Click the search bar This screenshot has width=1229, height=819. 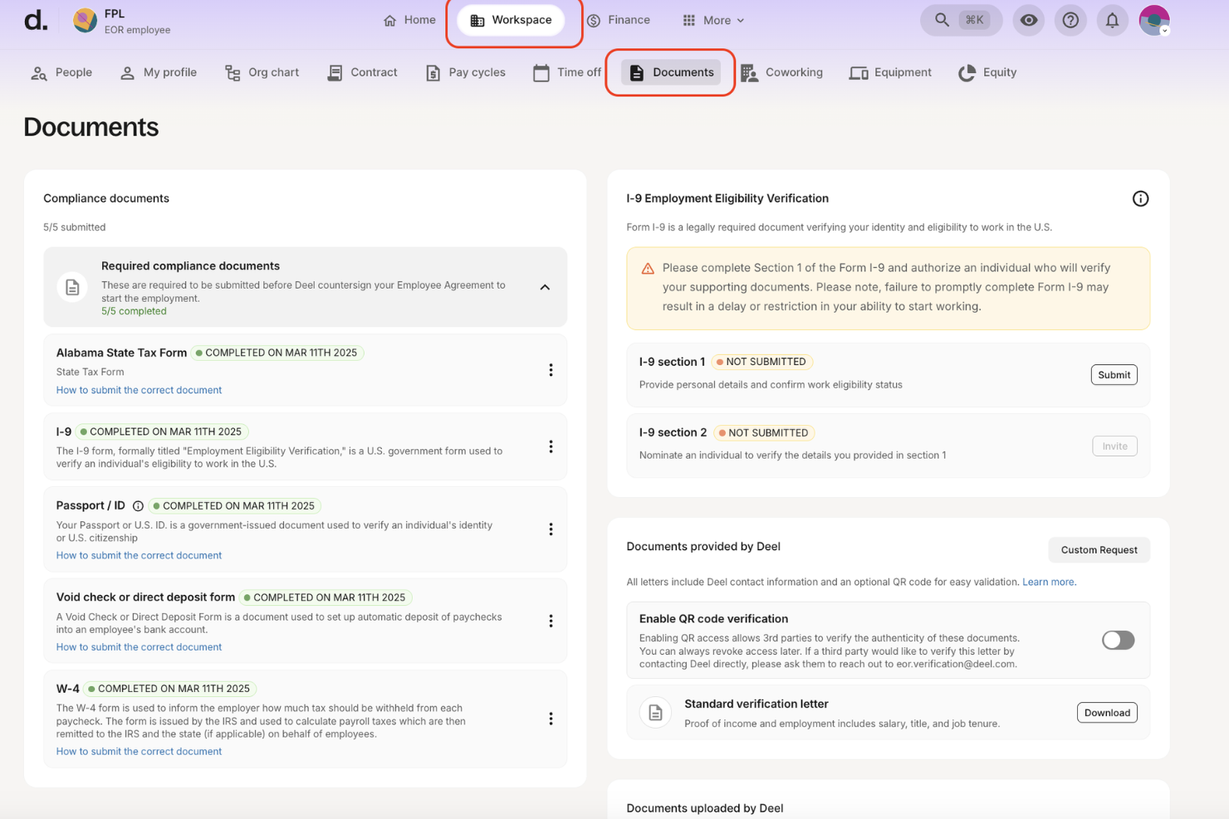(961, 20)
